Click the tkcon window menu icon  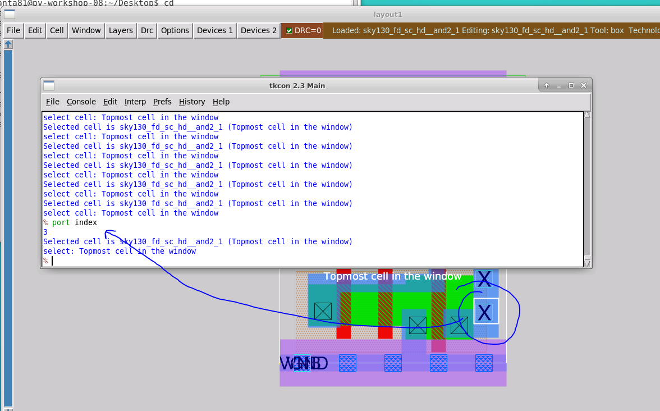[49, 85]
